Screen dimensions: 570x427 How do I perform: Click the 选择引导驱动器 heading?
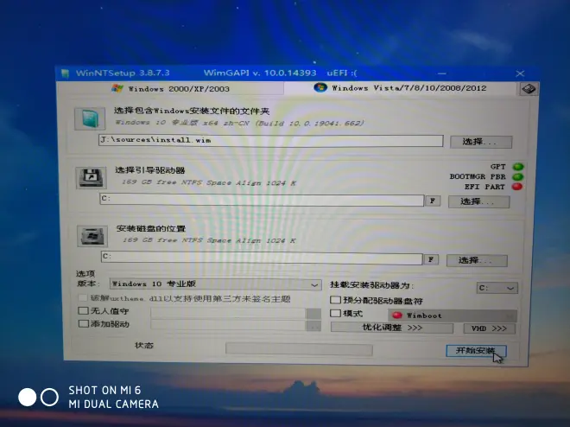point(150,170)
